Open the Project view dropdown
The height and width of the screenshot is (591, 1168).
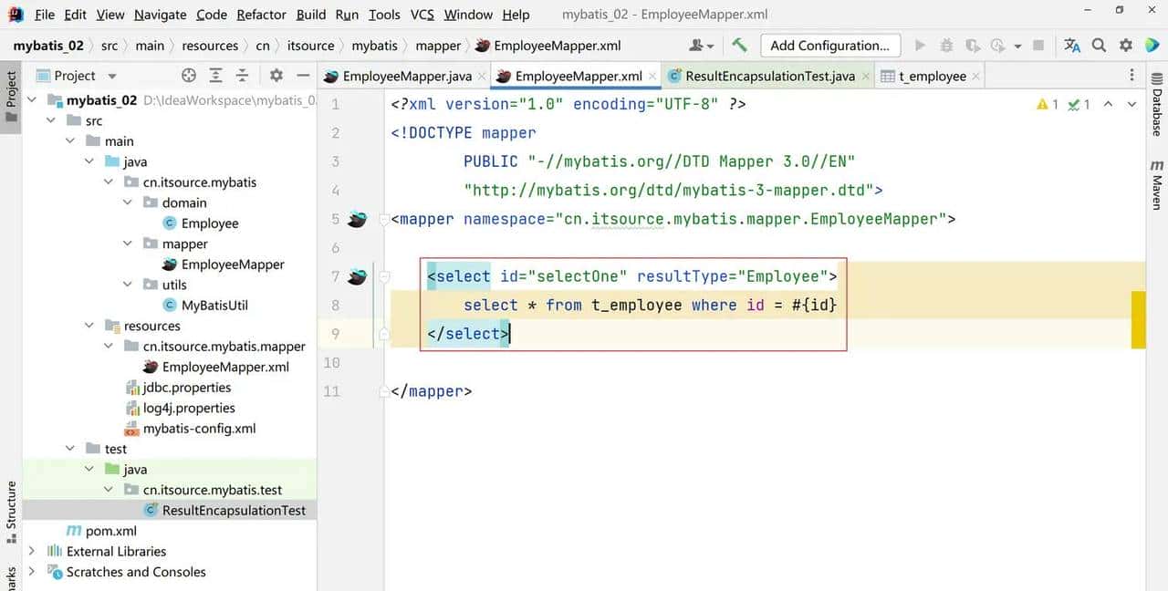click(x=112, y=76)
